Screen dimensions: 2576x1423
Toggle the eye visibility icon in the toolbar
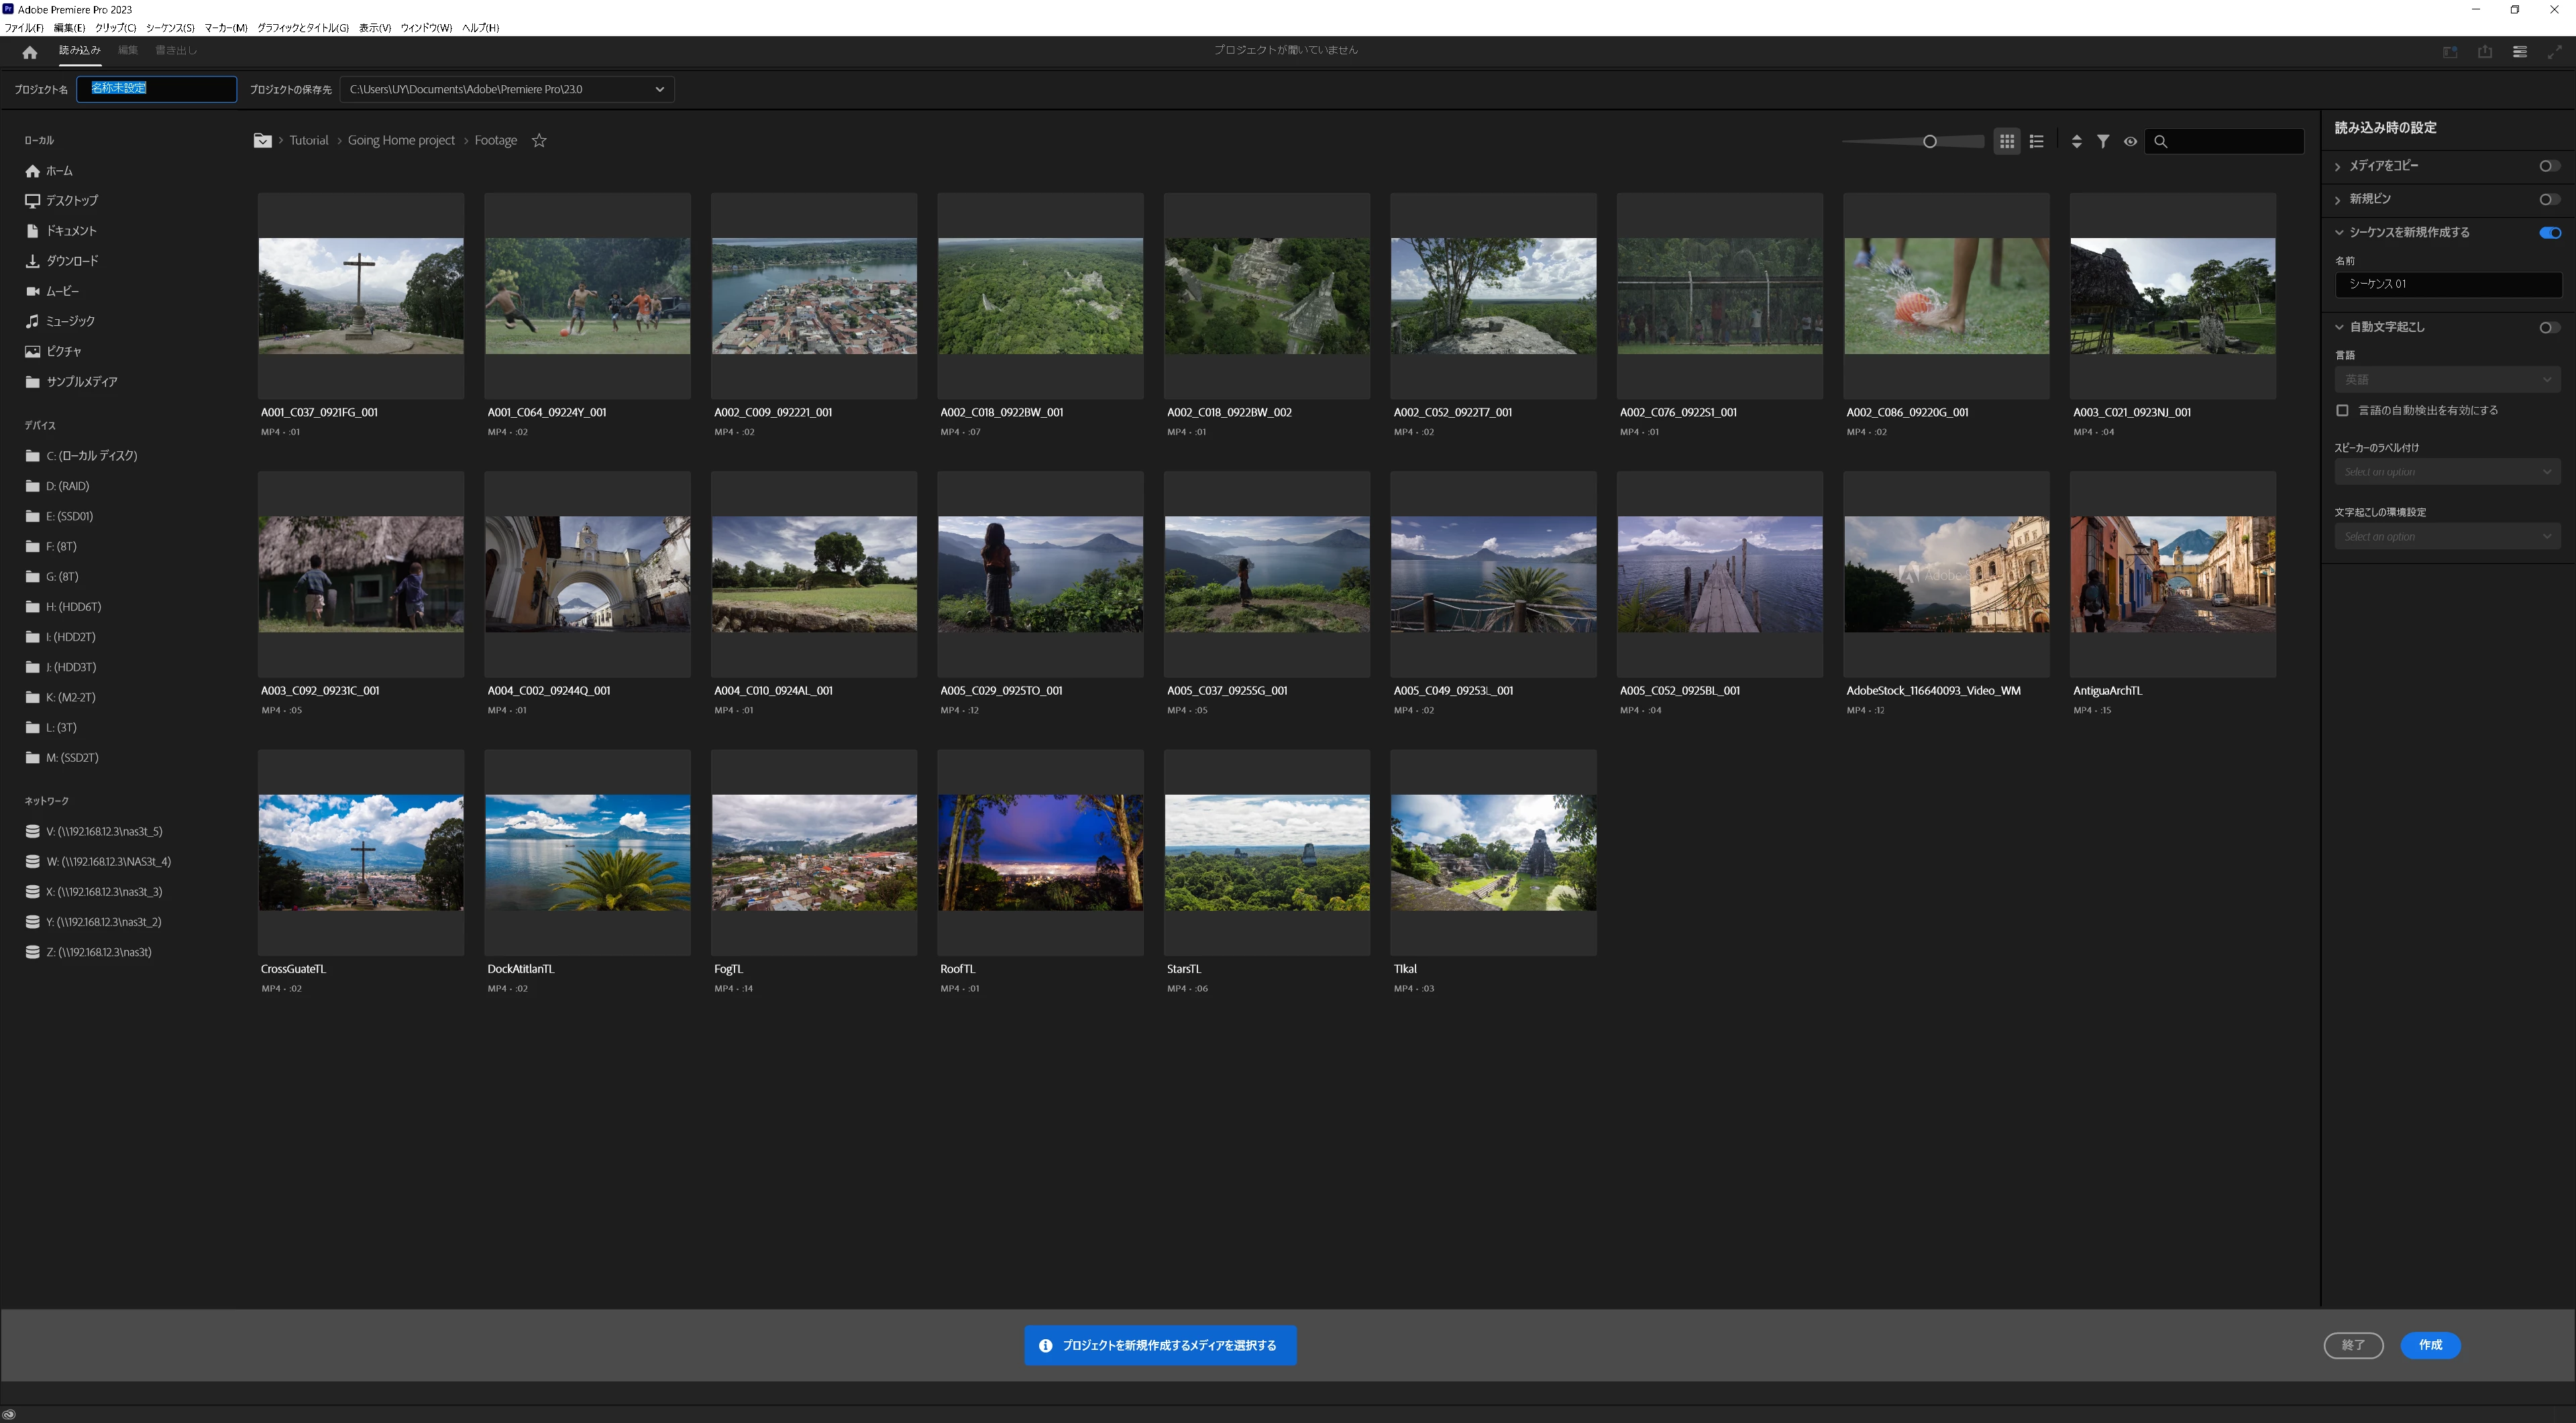click(x=2130, y=142)
